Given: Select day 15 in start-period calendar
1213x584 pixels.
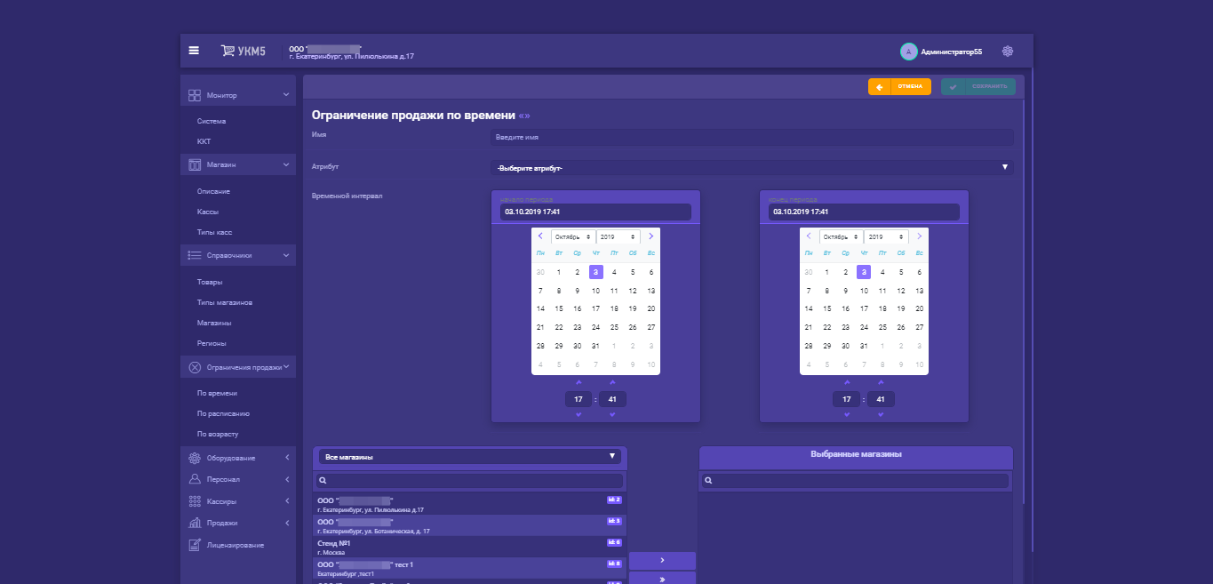Looking at the screenshot, I should point(559,308).
